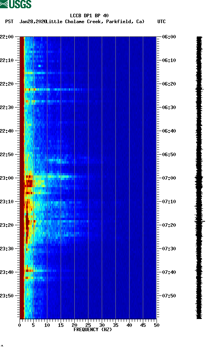The height and width of the screenshot is (350, 216).
Task: Click the 23:50 PST time label
Action: (7, 296)
